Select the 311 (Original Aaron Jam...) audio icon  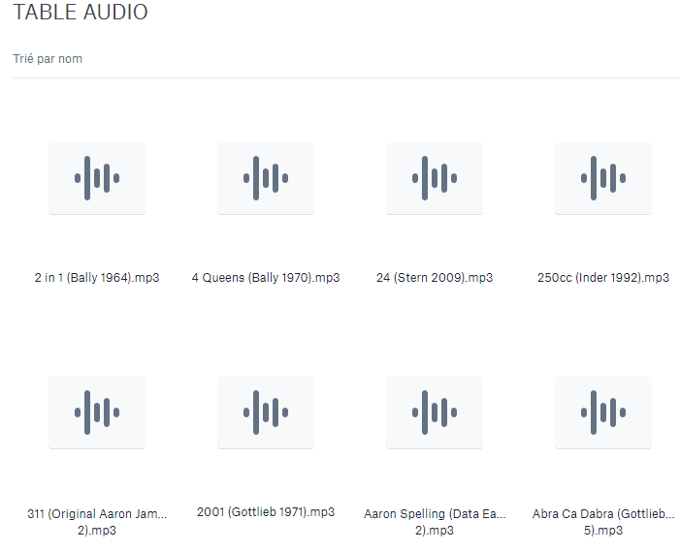(97, 413)
